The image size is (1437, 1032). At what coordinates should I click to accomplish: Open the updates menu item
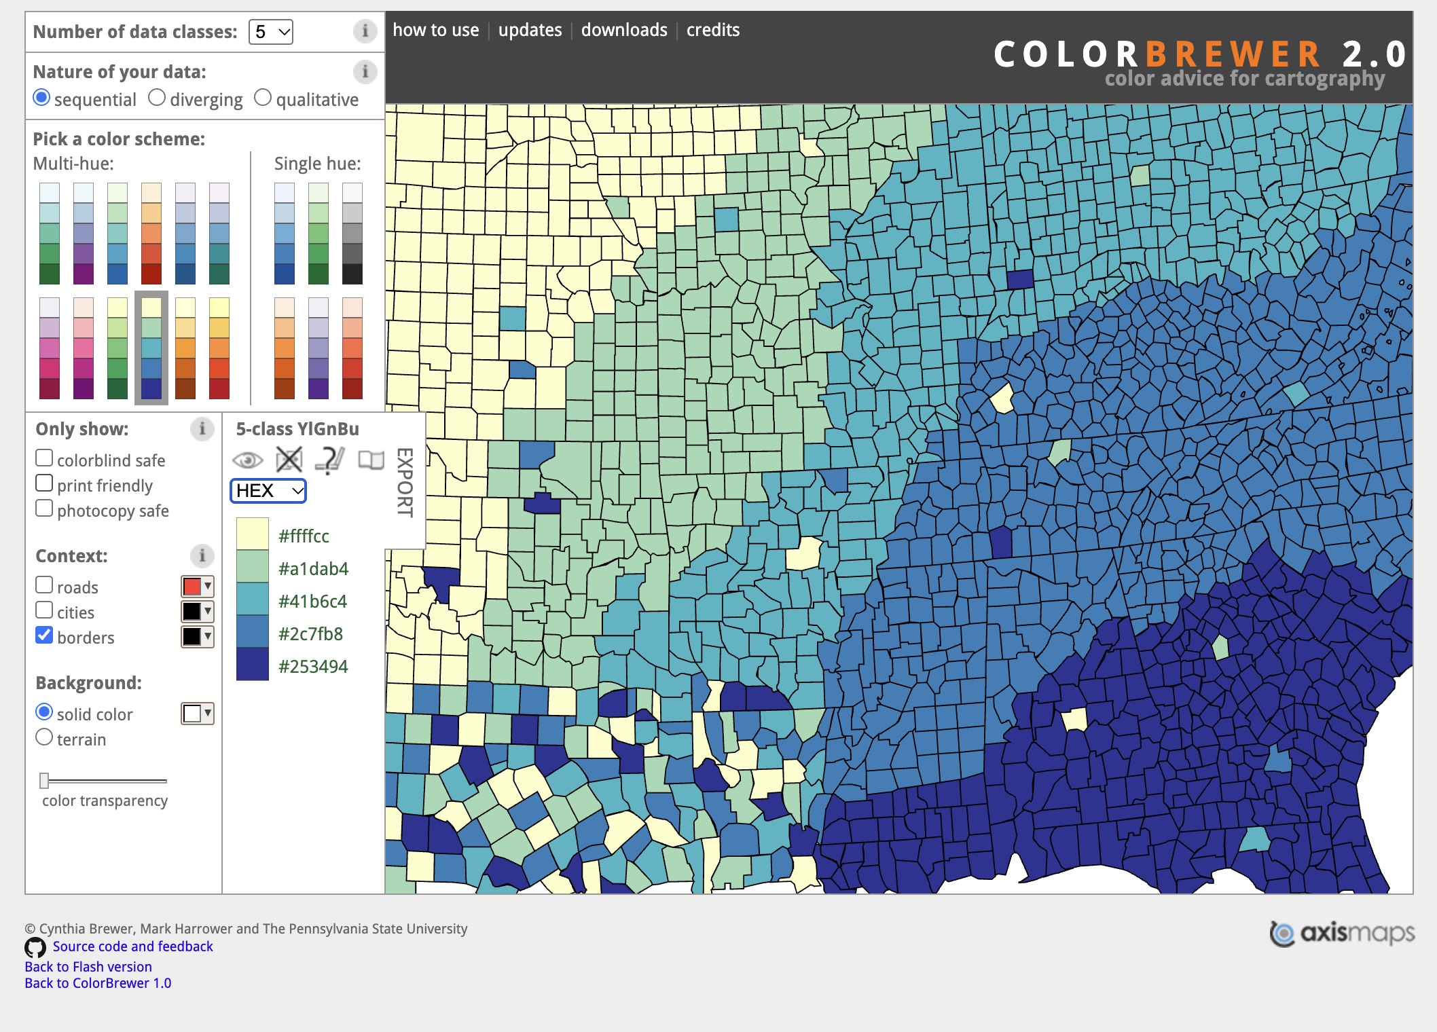(530, 30)
